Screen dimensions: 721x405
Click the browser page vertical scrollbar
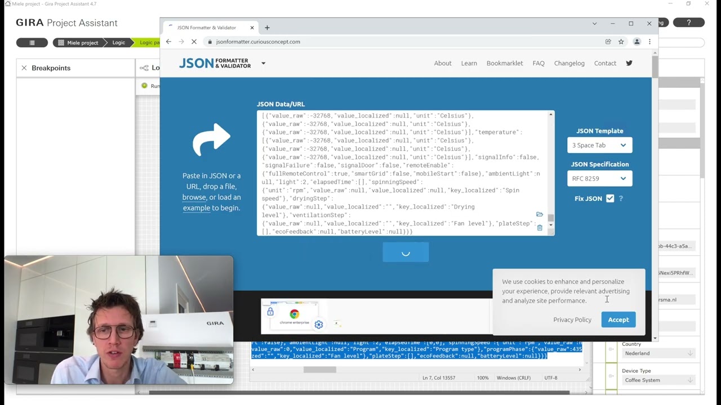655,66
